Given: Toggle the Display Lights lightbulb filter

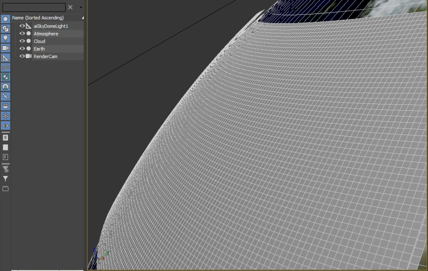Looking at the screenshot, I should [5, 38].
